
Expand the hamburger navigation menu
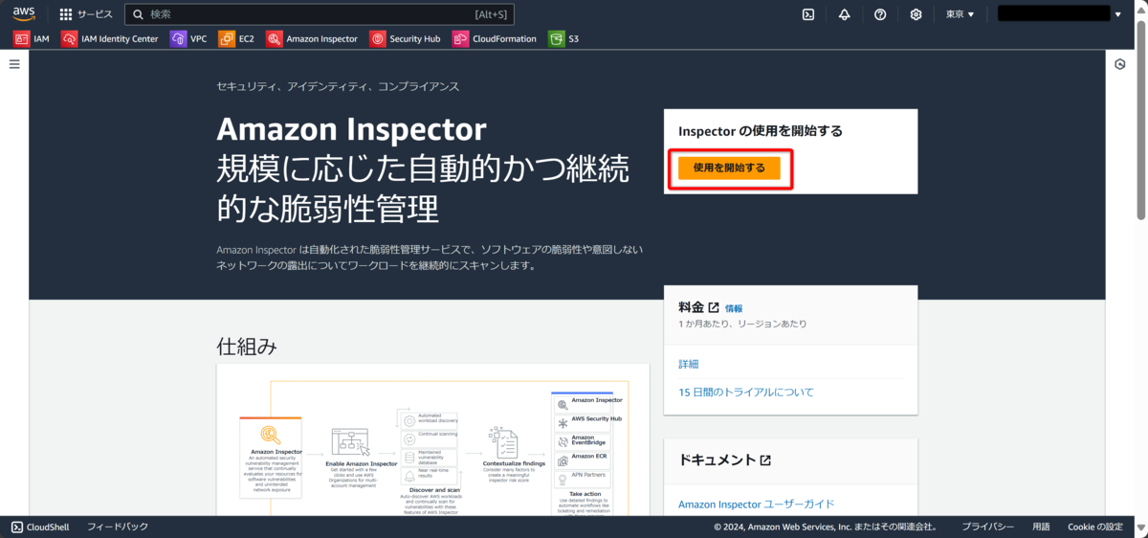(14, 64)
